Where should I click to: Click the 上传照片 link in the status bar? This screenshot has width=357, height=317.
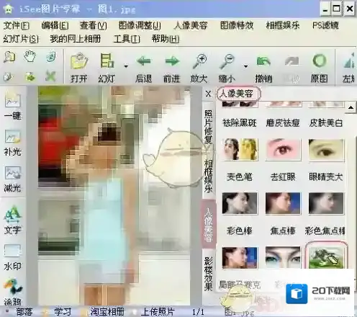click(x=158, y=312)
